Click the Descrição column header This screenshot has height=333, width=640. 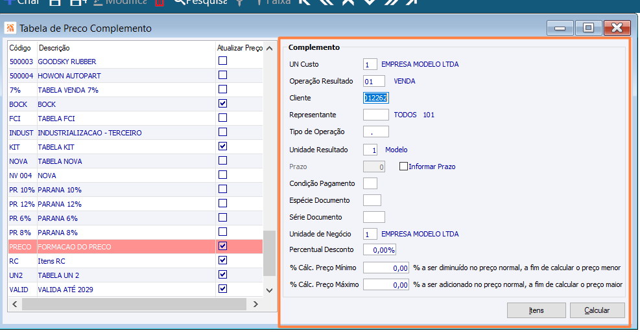126,48
